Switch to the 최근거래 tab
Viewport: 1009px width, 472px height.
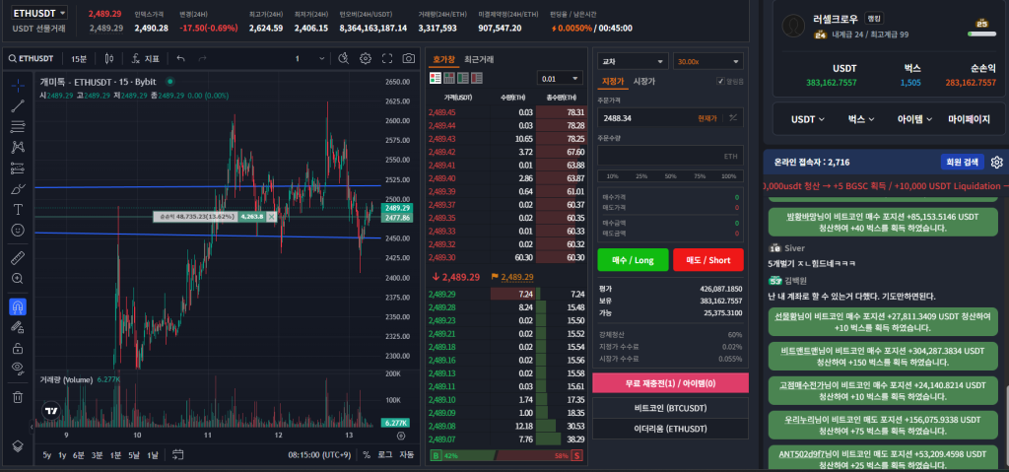pyautogui.click(x=480, y=60)
